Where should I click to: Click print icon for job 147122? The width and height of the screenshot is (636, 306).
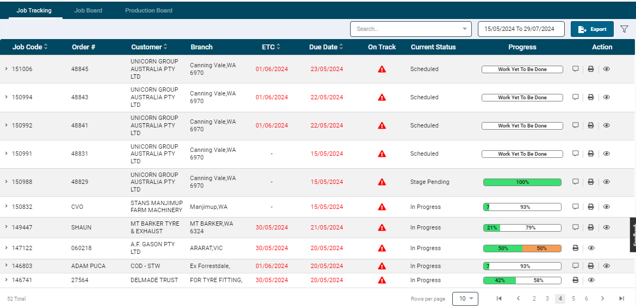(x=576, y=248)
